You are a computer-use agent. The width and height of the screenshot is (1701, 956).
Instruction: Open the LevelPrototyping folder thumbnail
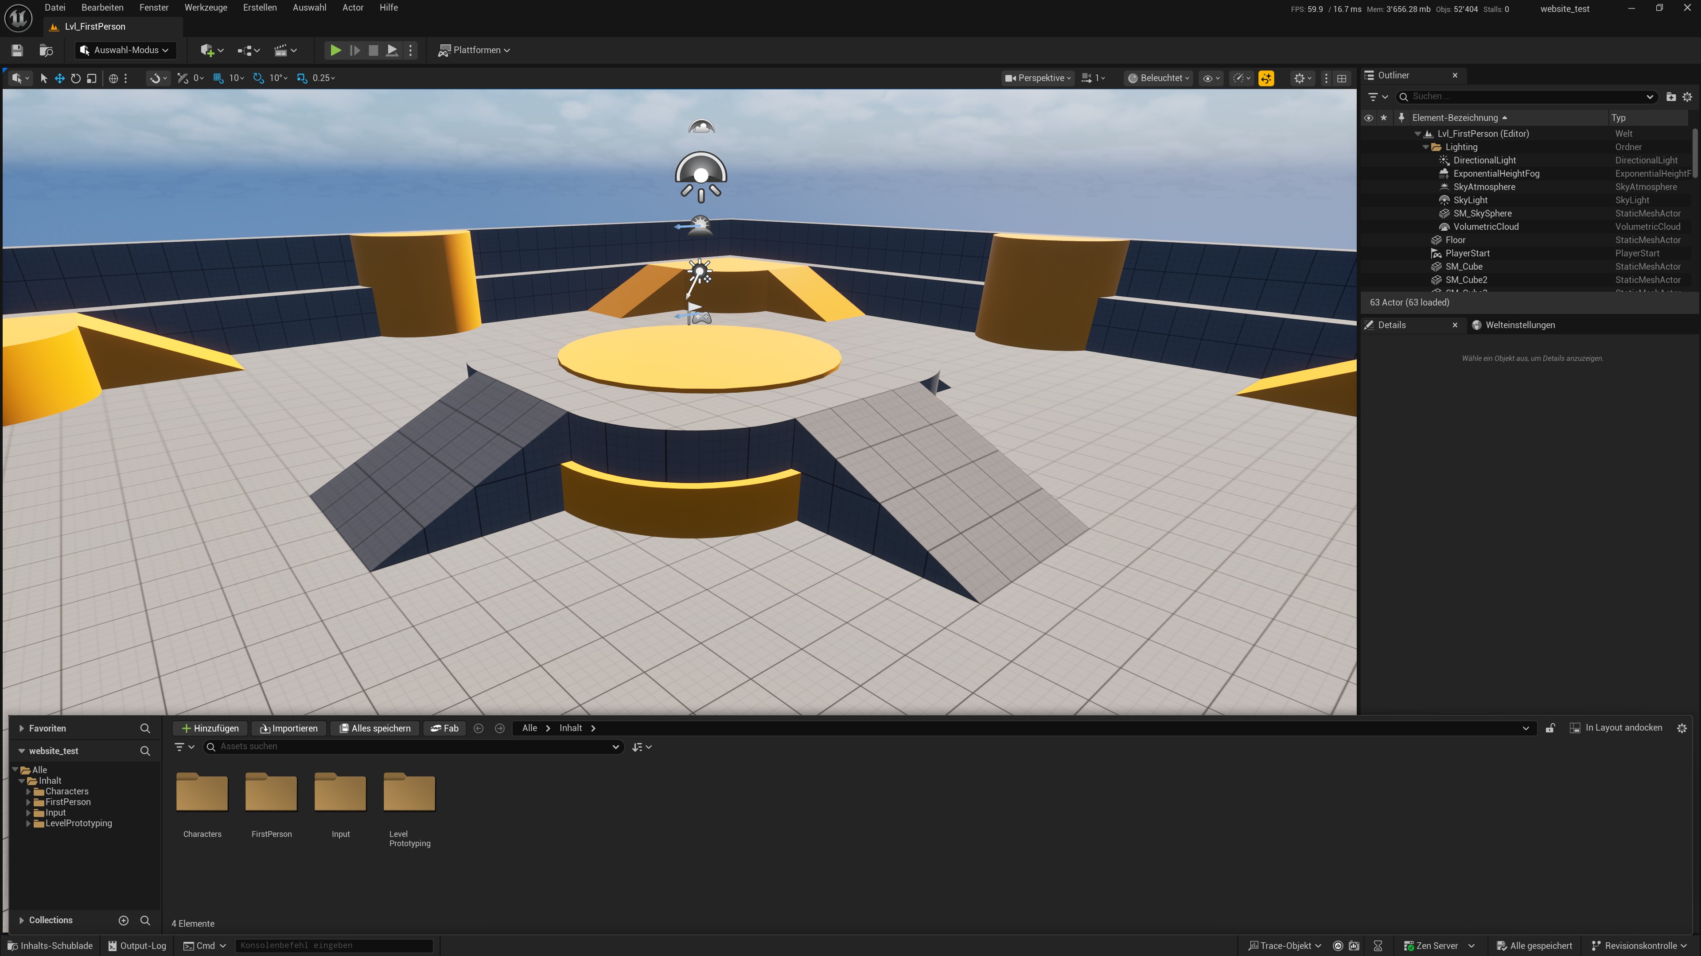pos(409,792)
